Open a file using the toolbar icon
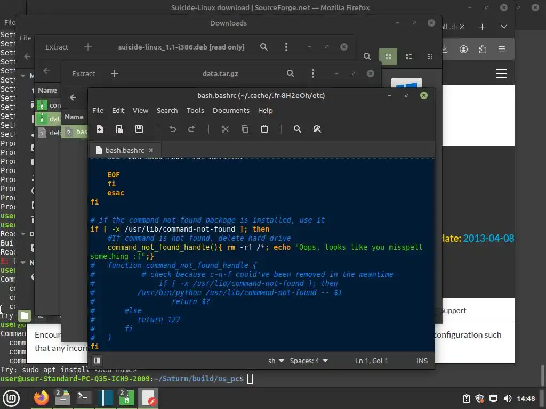546x409 pixels. (119, 129)
